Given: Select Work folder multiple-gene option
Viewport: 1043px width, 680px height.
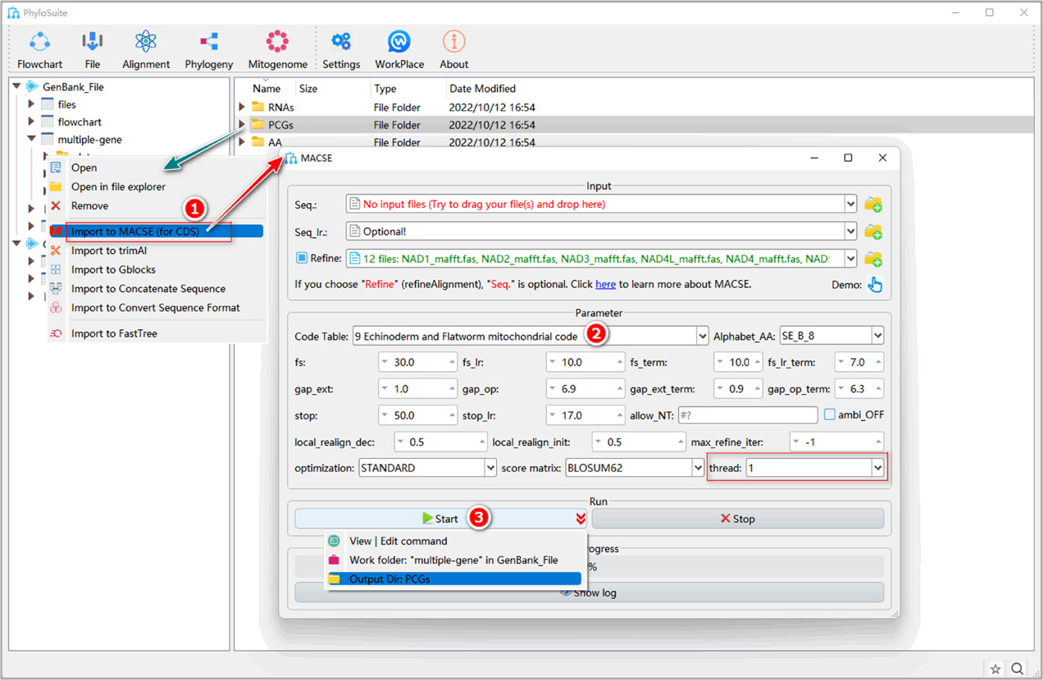Looking at the screenshot, I should click(x=455, y=560).
